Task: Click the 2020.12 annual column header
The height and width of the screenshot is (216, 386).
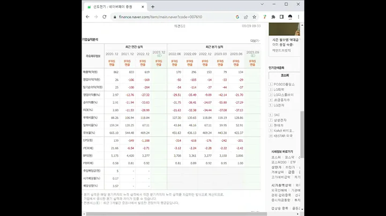Action: point(112,54)
